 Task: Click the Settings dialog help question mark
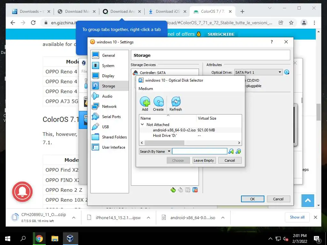(x=271, y=42)
